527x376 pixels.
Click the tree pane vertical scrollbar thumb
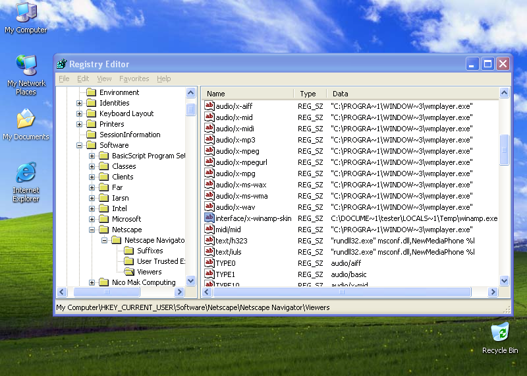pos(190,109)
